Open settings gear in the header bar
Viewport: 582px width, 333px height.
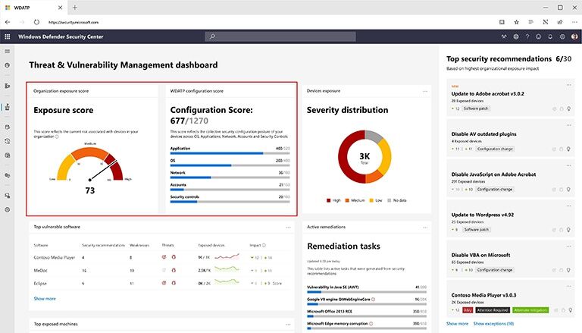[x=562, y=37]
